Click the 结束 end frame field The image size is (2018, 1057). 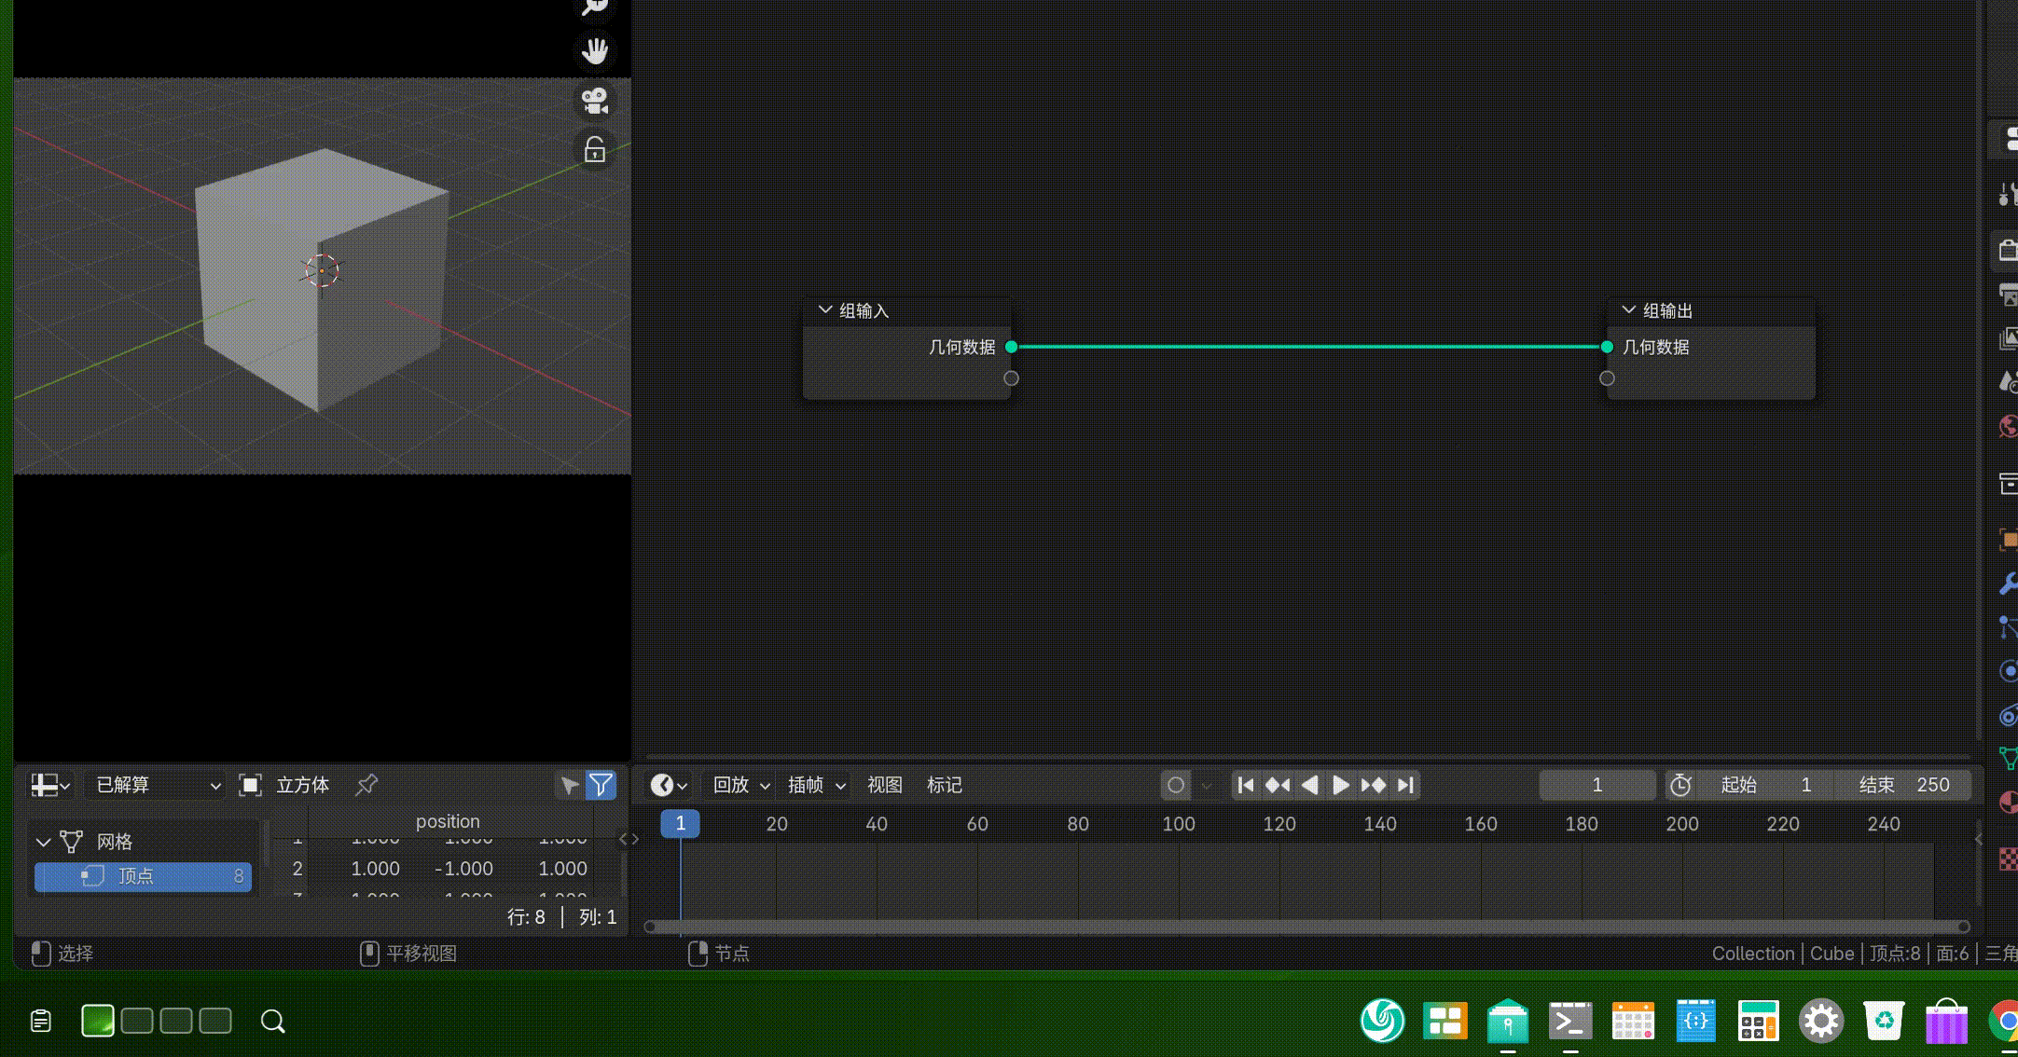point(1902,786)
